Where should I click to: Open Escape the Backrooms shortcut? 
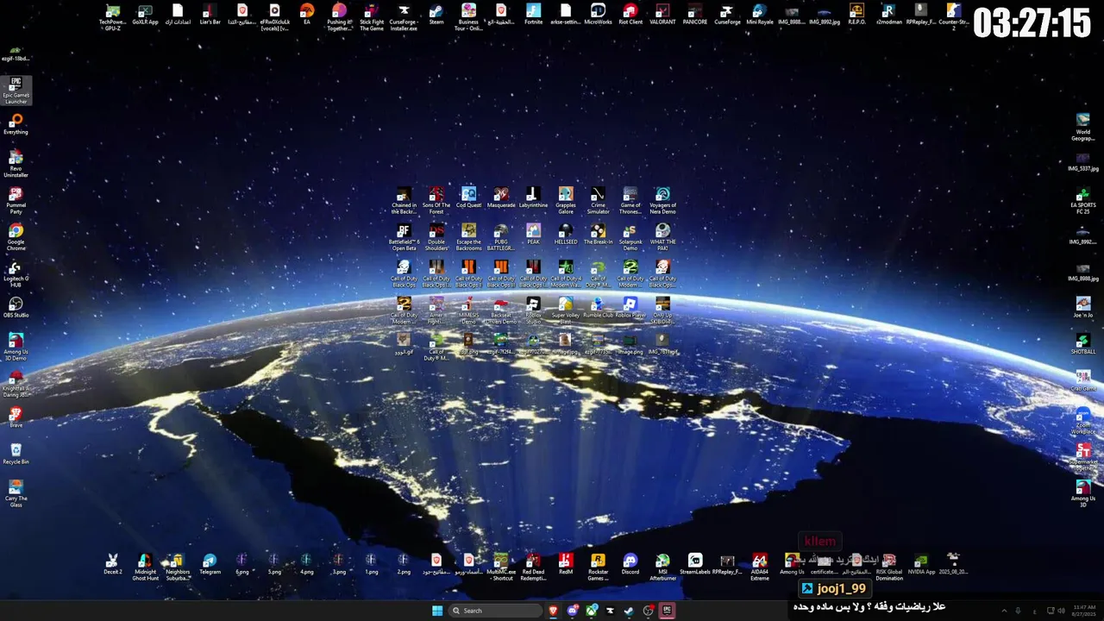coord(468,237)
